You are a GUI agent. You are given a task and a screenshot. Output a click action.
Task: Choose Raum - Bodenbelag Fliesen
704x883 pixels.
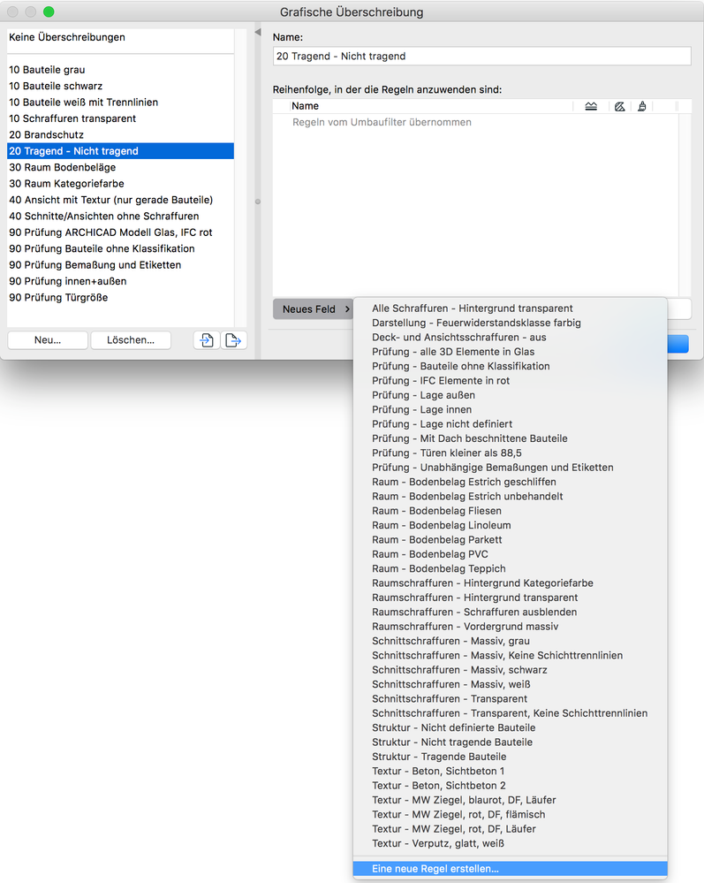(436, 511)
